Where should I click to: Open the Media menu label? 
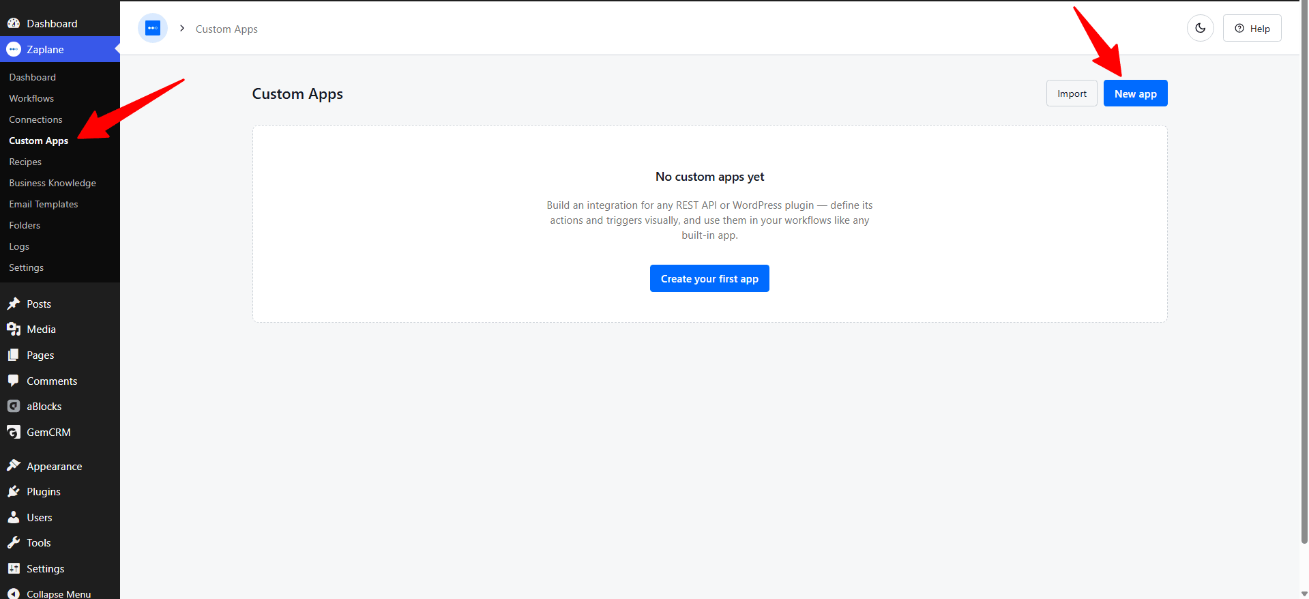(x=41, y=329)
